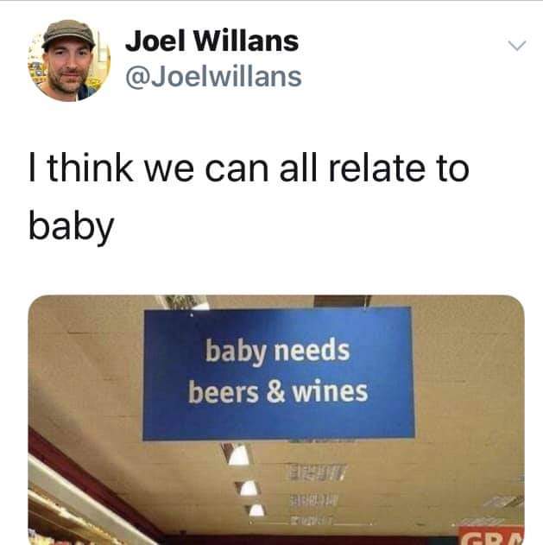Viewport: 543px width, 545px height.
Task: Open the @Joelwillans handle link
Action: click(x=213, y=77)
